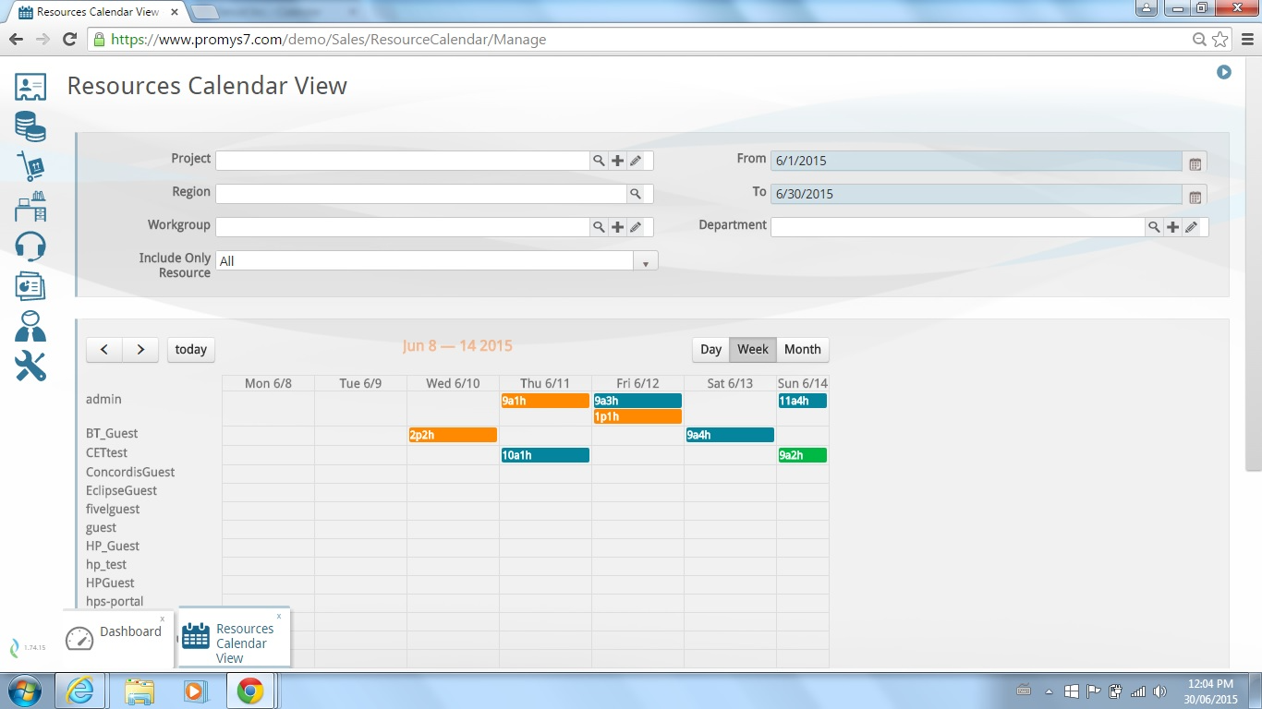Add new Workgroup with plus icon
Viewport: 1262px width, 709px height.
[x=618, y=227]
